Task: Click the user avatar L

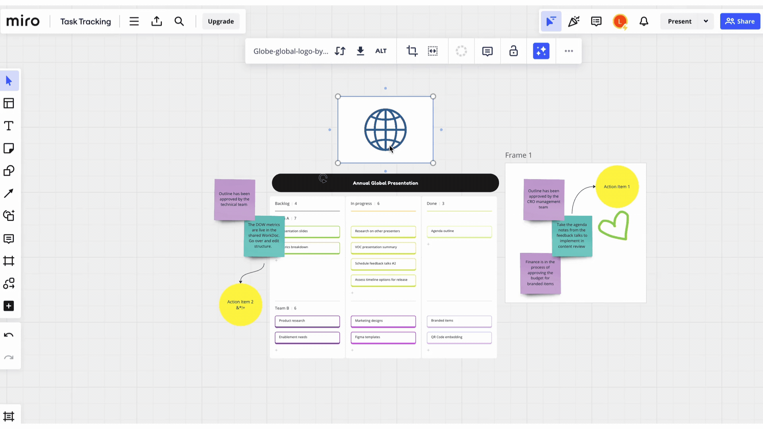Action: pos(620,21)
